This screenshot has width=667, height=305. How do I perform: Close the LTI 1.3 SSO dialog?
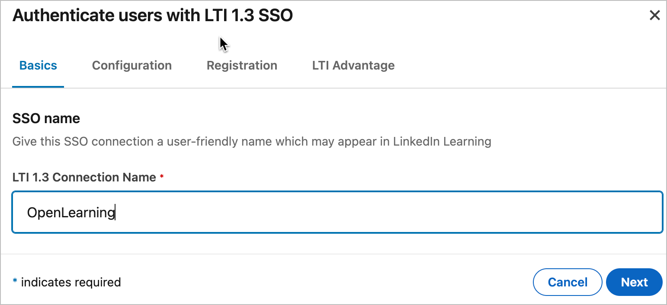(x=654, y=16)
